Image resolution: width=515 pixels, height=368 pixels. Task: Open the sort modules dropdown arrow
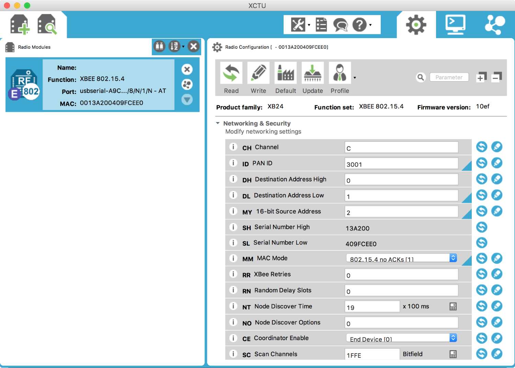click(x=183, y=47)
